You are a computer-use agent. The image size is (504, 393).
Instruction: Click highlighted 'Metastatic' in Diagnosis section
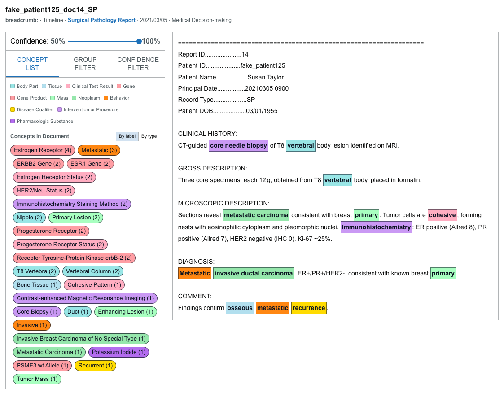[x=195, y=274]
